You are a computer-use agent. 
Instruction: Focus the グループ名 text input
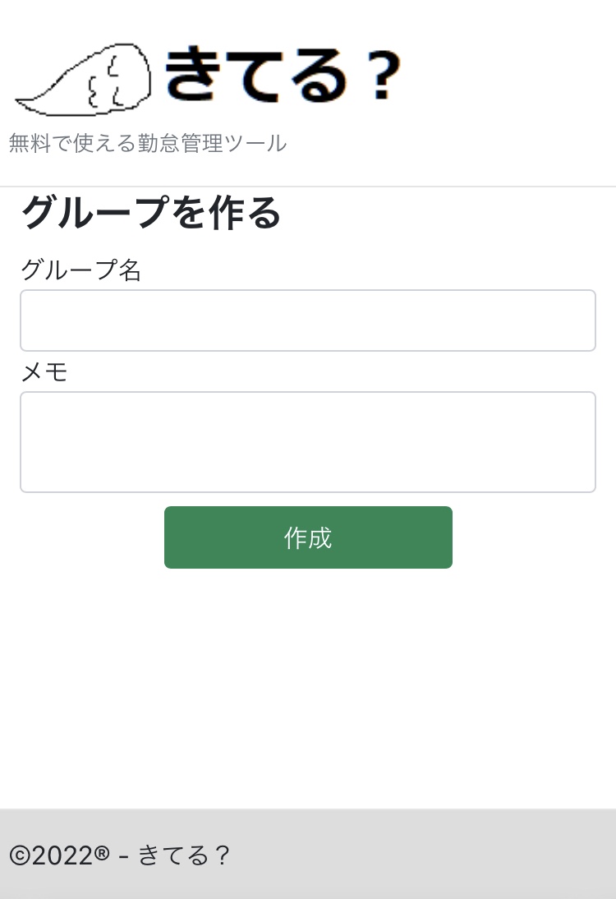coord(307,320)
